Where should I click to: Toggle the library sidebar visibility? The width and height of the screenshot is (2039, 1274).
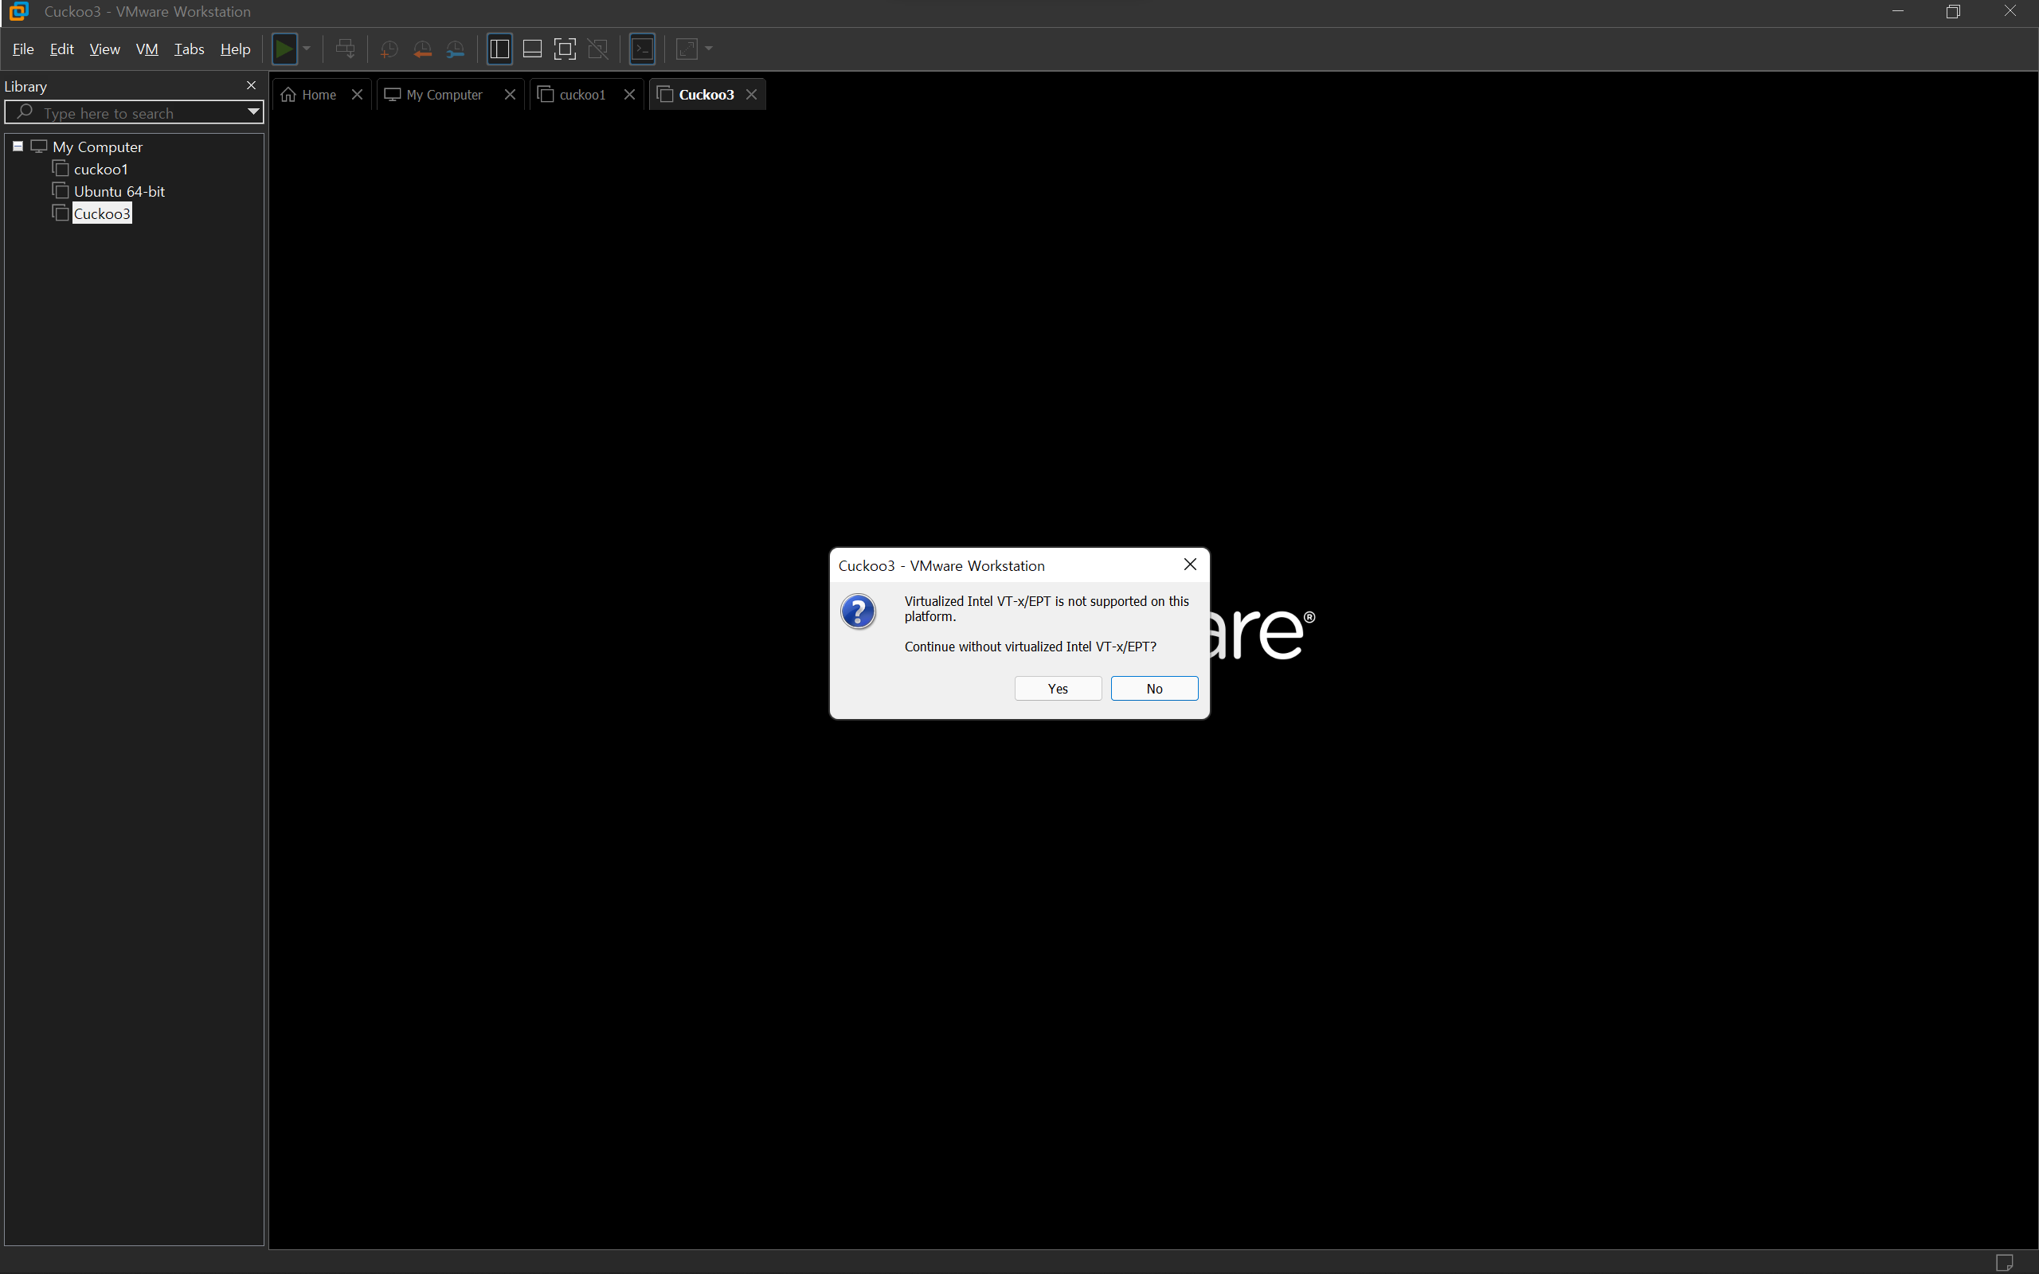[x=499, y=49]
